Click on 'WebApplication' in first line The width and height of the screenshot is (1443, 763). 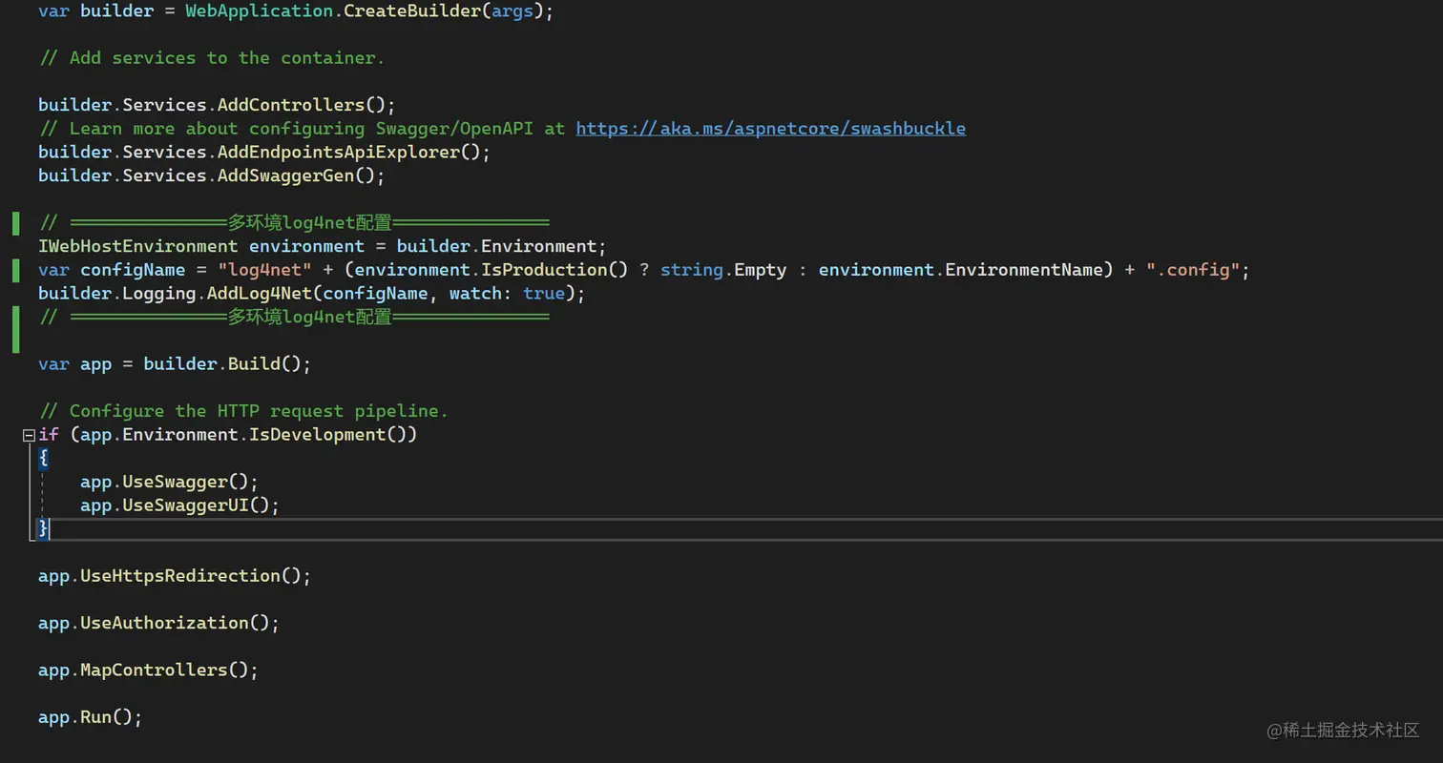(x=259, y=11)
